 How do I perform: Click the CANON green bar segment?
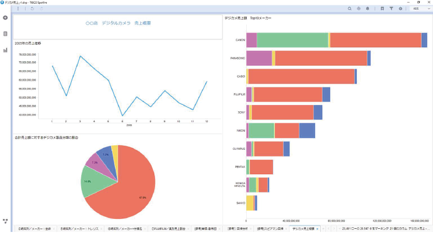pos(293,40)
